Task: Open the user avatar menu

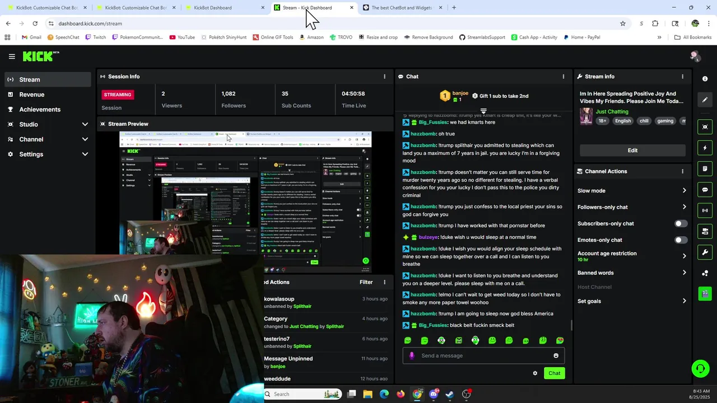Action: (x=695, y=56)
